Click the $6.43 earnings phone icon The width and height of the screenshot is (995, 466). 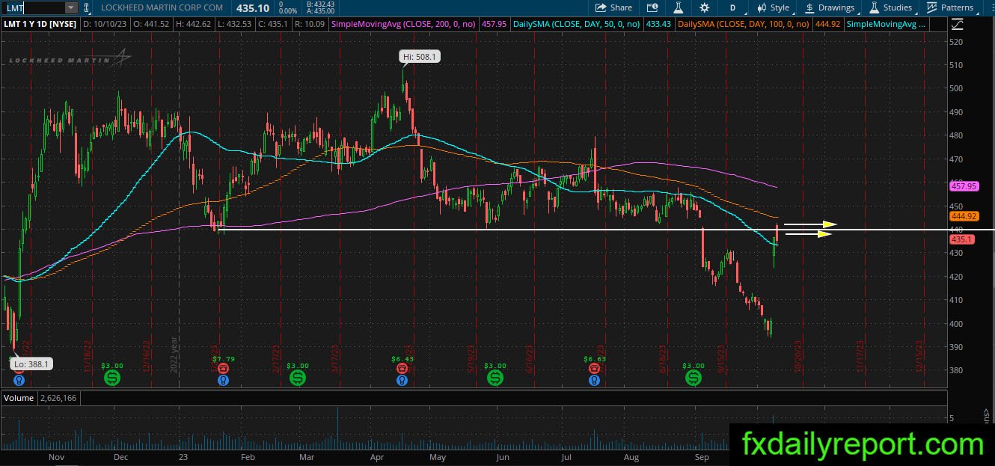(402, 368)
